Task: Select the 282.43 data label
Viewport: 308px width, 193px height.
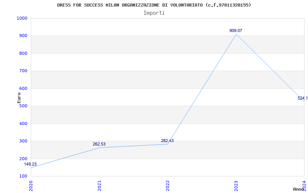Action: pos(167,141)
